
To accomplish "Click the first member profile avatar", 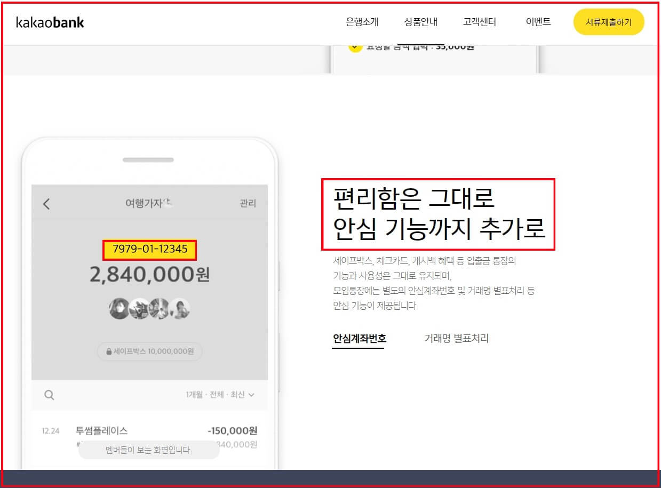I will click(118, 309).
